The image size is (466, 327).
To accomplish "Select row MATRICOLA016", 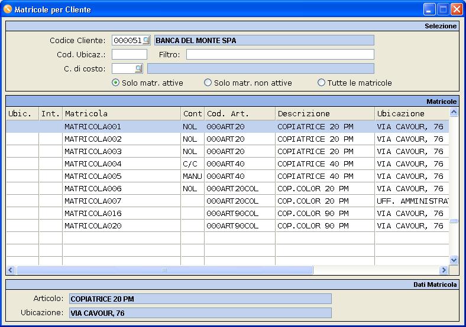I will (x=228, y=213).
